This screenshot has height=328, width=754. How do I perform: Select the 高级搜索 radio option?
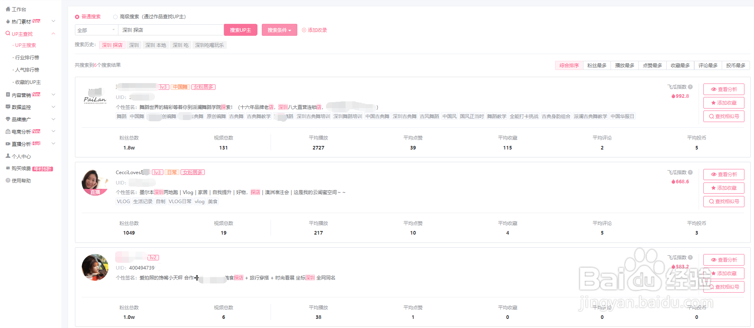[115, 17]
